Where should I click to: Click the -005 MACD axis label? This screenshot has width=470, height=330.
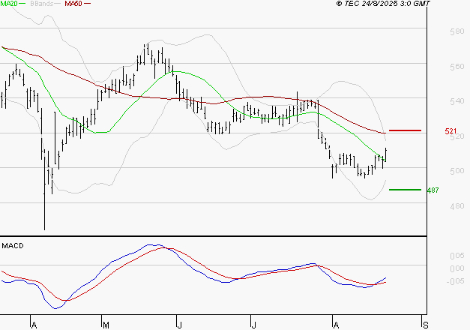[455, 281]
